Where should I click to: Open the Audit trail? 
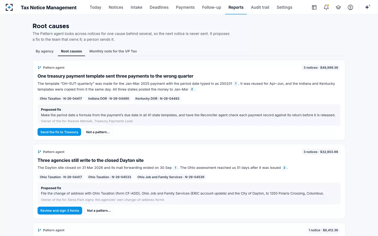click(x=260, y=7)
